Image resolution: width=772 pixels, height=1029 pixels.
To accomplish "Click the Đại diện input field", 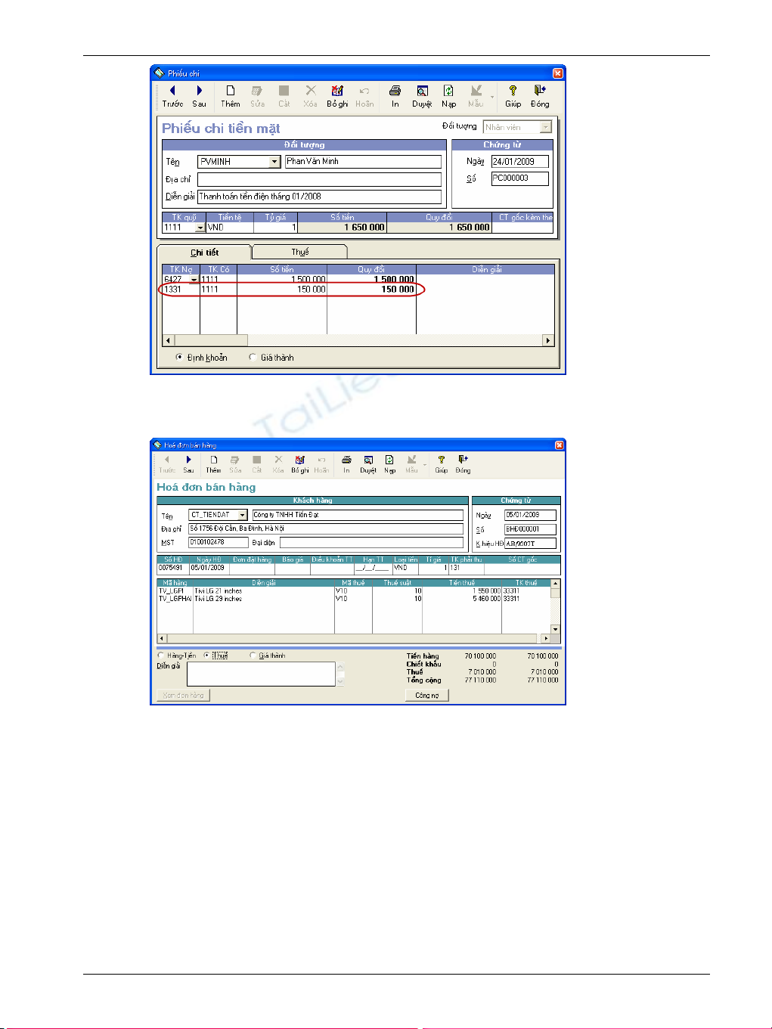I will [x=371, y=542].
